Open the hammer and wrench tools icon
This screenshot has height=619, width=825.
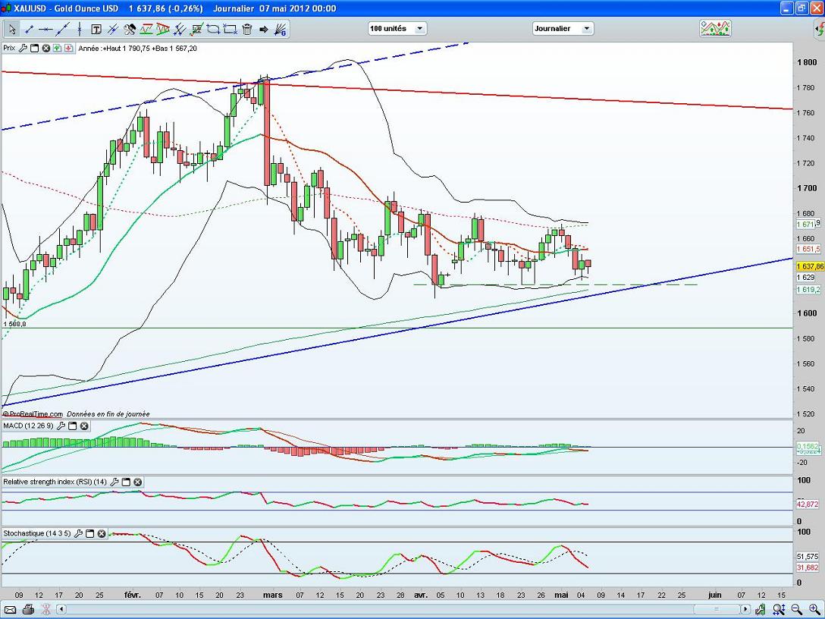(x=130, y=30)
